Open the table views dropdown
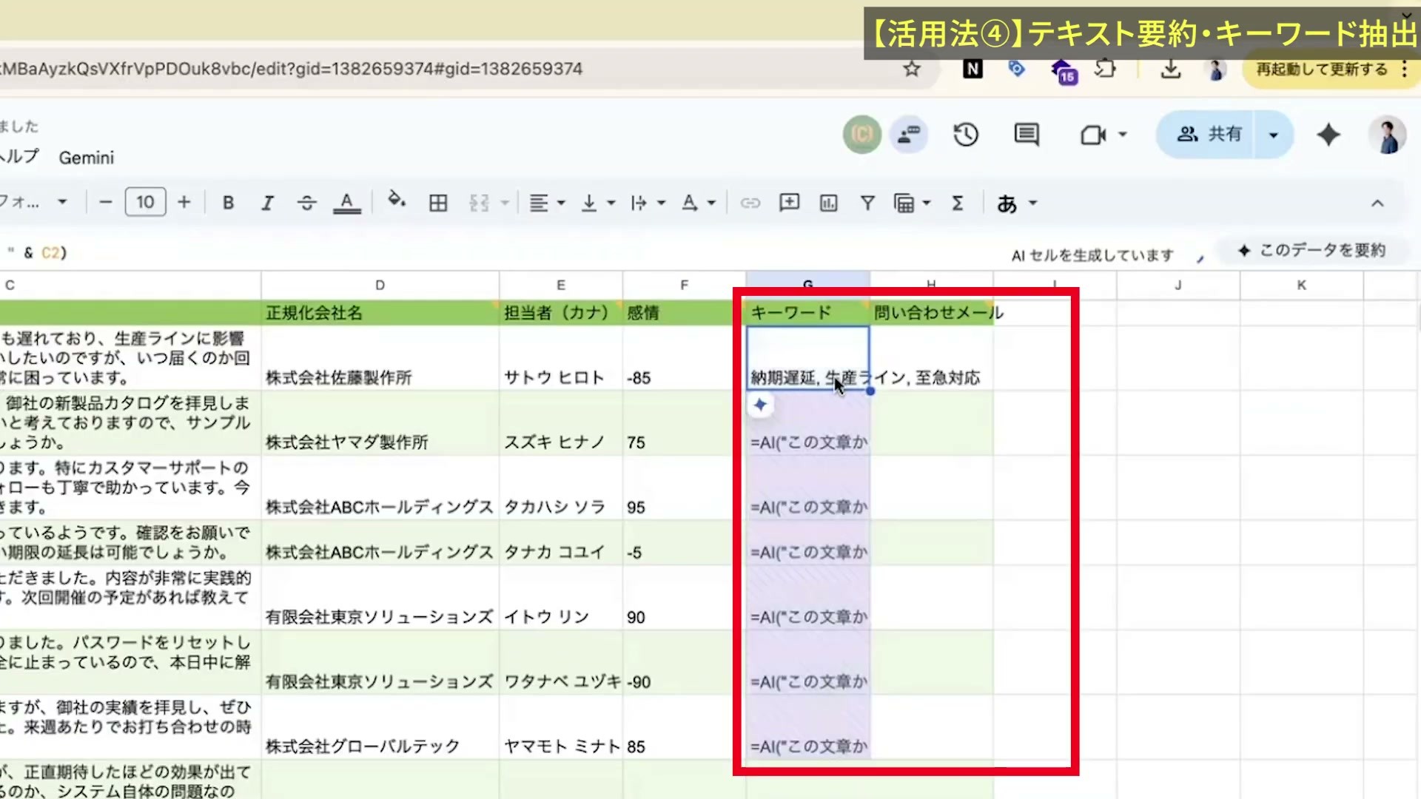Image resolution: width=1421 pixels, height=799 pixels. coord(912,203)
